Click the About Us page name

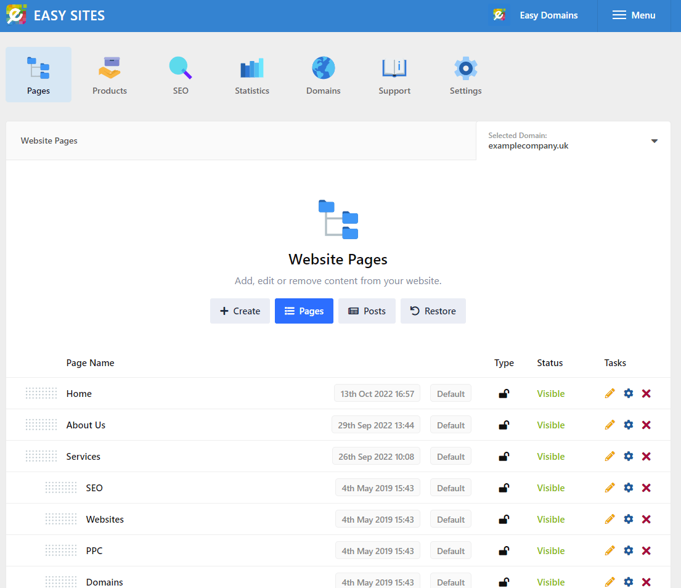86,425
